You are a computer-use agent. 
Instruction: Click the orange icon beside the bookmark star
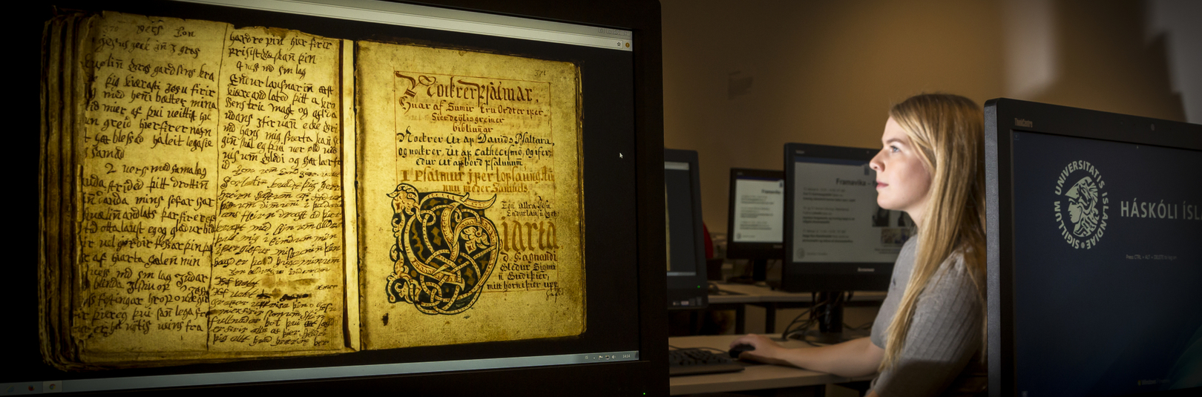[627, 45]
